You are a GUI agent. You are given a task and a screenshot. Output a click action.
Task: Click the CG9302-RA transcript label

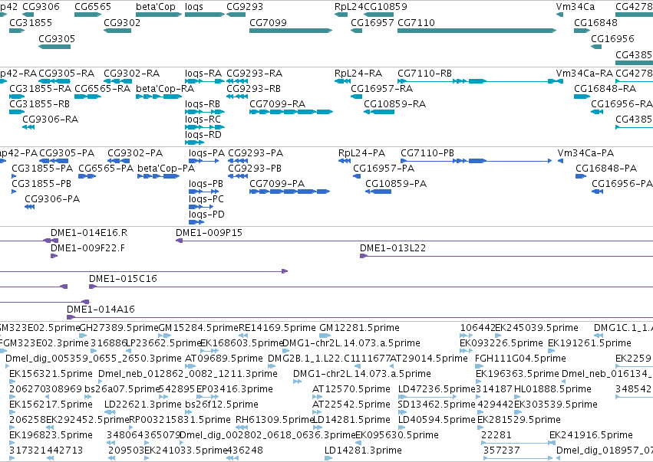click(132, 74)
